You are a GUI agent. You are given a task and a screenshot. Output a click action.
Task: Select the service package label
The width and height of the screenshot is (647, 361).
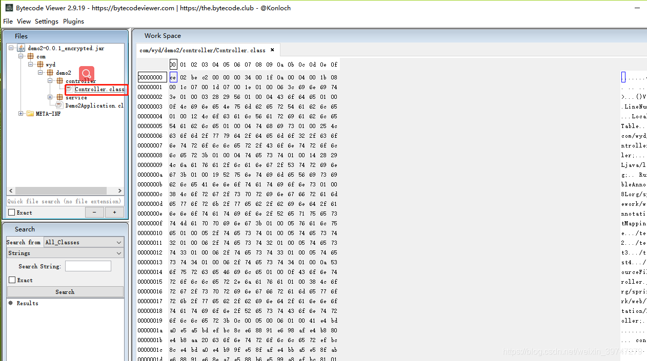pyautogui.click(x=76, y=97)
